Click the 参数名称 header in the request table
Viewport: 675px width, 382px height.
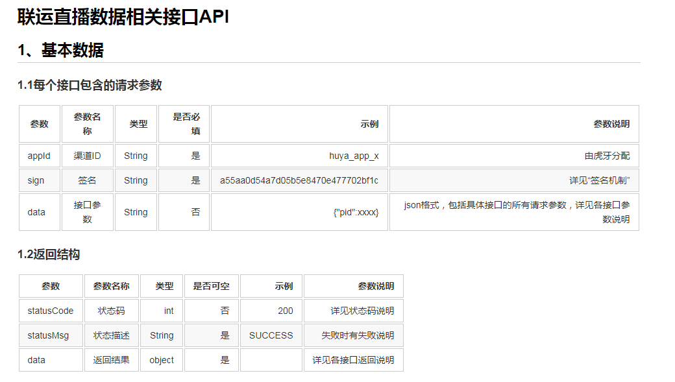coord(88,124)
